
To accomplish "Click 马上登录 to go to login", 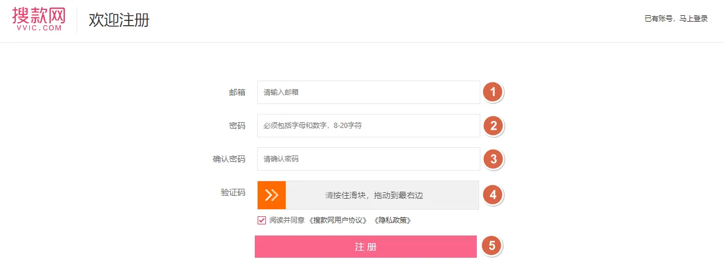I will [693, 19].
